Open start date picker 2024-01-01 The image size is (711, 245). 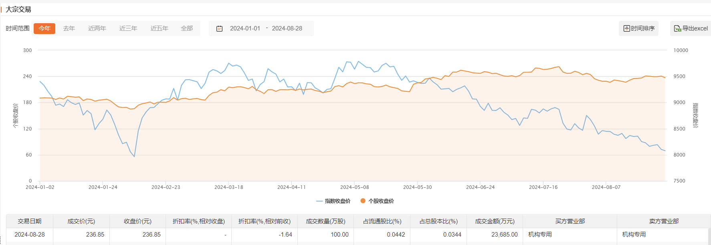click(245, 28)
